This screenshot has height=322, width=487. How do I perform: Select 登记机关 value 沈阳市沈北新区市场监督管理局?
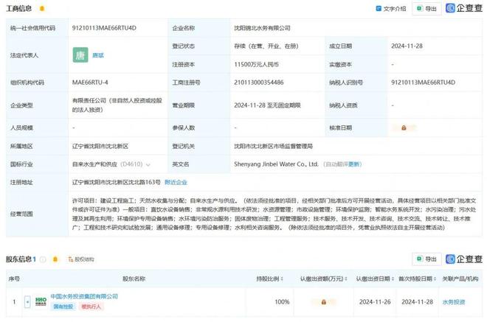[x=273, y=146]
